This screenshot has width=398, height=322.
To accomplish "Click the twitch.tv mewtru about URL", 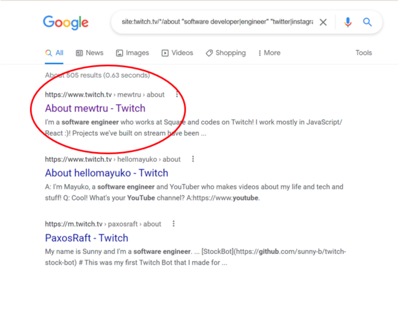I will (x=104, y=95).
